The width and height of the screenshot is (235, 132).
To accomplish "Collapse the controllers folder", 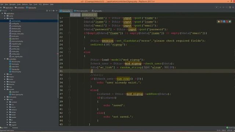I will pyautogui.click(x=5, y=59).
